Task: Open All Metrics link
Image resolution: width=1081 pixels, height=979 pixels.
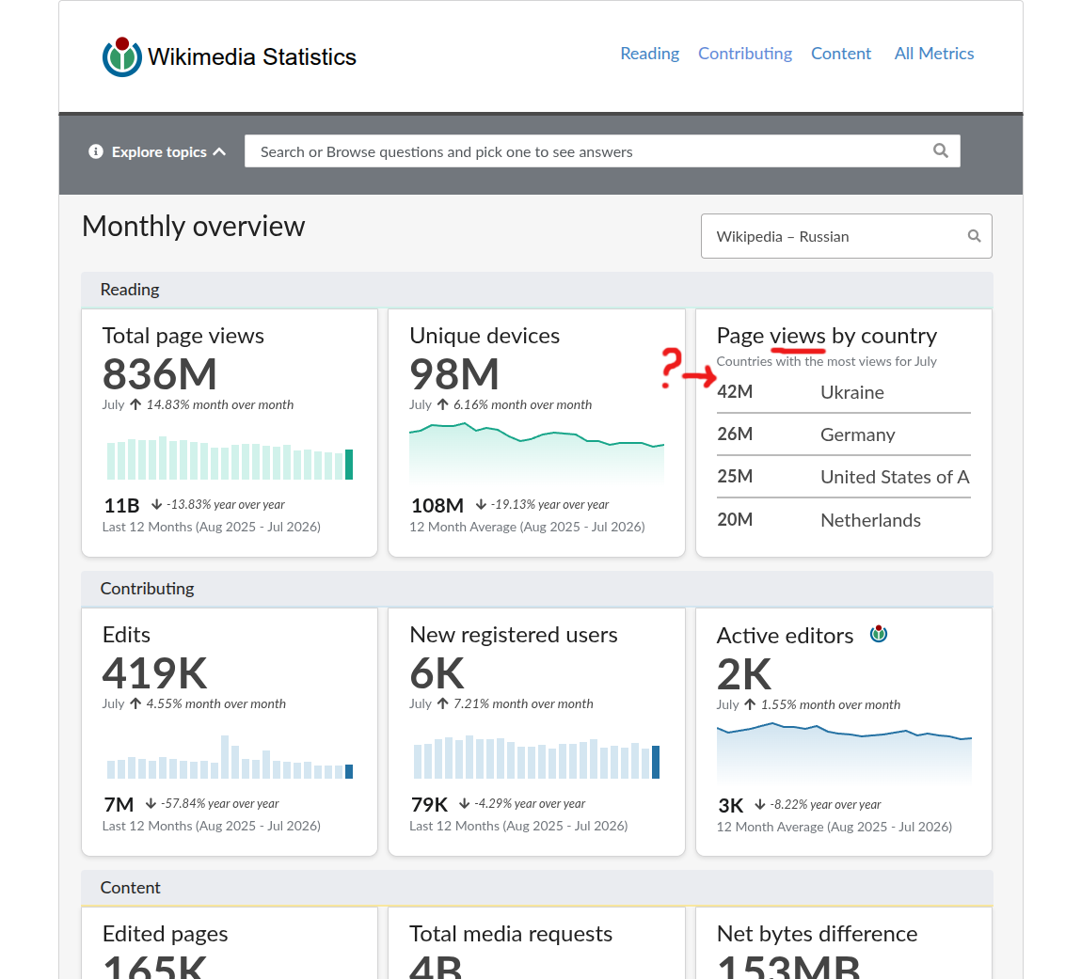Action: point(933,54)
